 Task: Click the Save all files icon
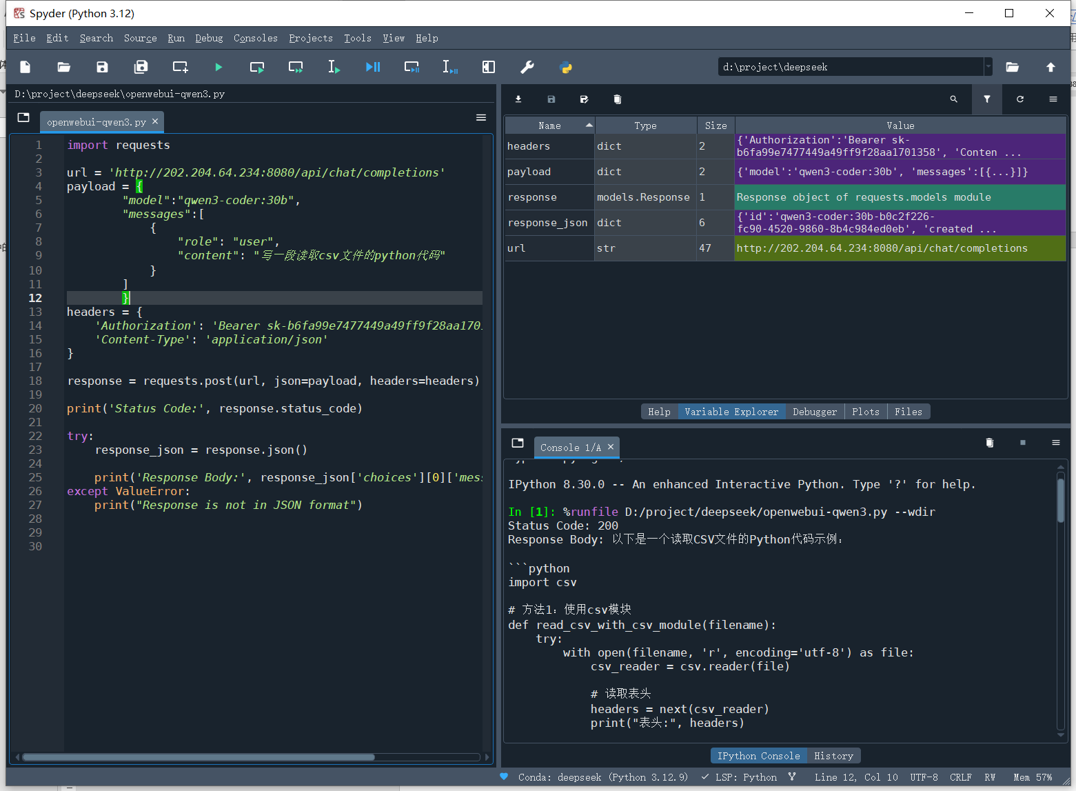click(x=141, y=67)
